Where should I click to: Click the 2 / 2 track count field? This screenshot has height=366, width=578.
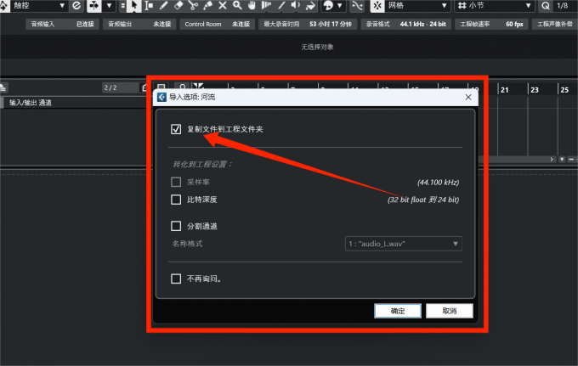point(120,87)
